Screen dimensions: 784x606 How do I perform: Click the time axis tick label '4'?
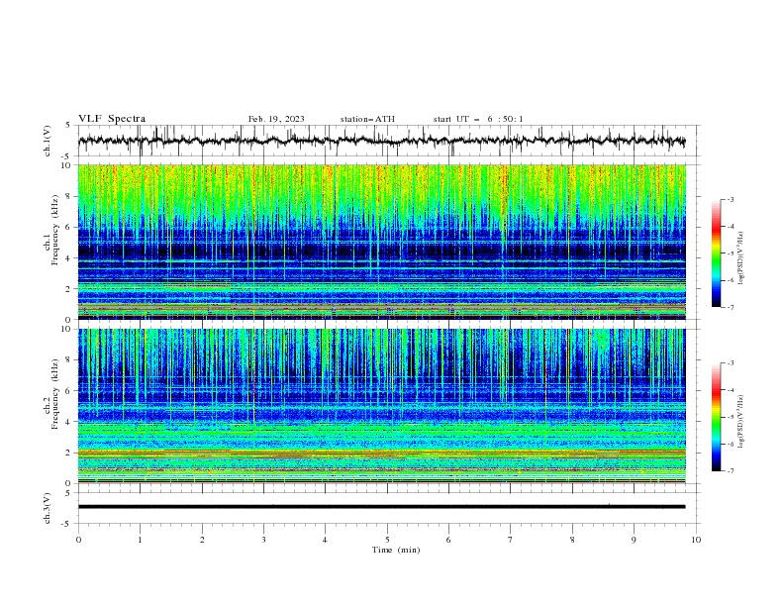pos(325,540)
